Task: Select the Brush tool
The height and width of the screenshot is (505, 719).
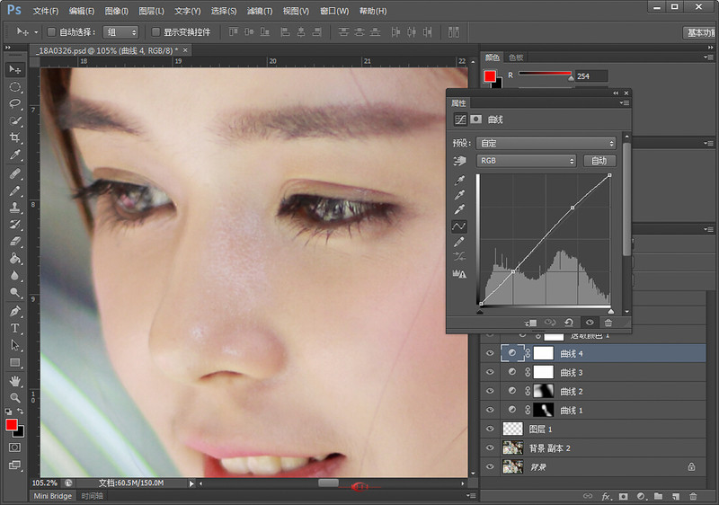Action: point(15,190)
